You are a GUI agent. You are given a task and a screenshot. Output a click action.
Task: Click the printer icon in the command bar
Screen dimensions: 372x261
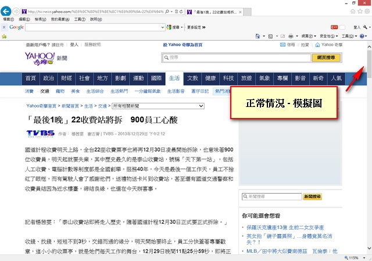pyautogui.click(x=290, y=36)
